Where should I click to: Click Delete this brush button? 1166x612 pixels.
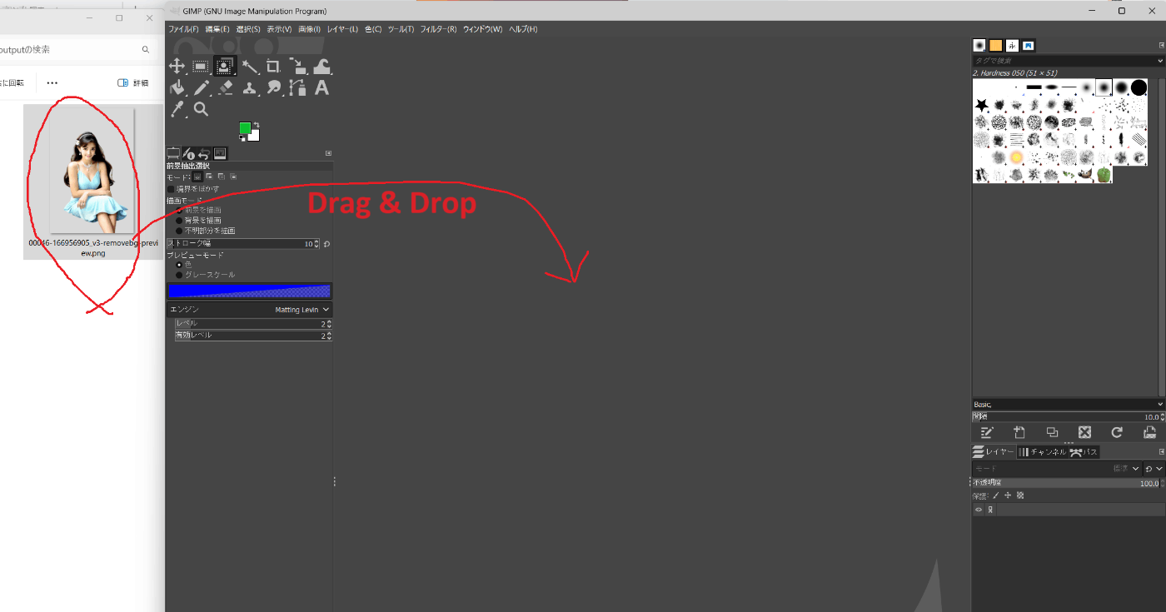click(1084, 432)
